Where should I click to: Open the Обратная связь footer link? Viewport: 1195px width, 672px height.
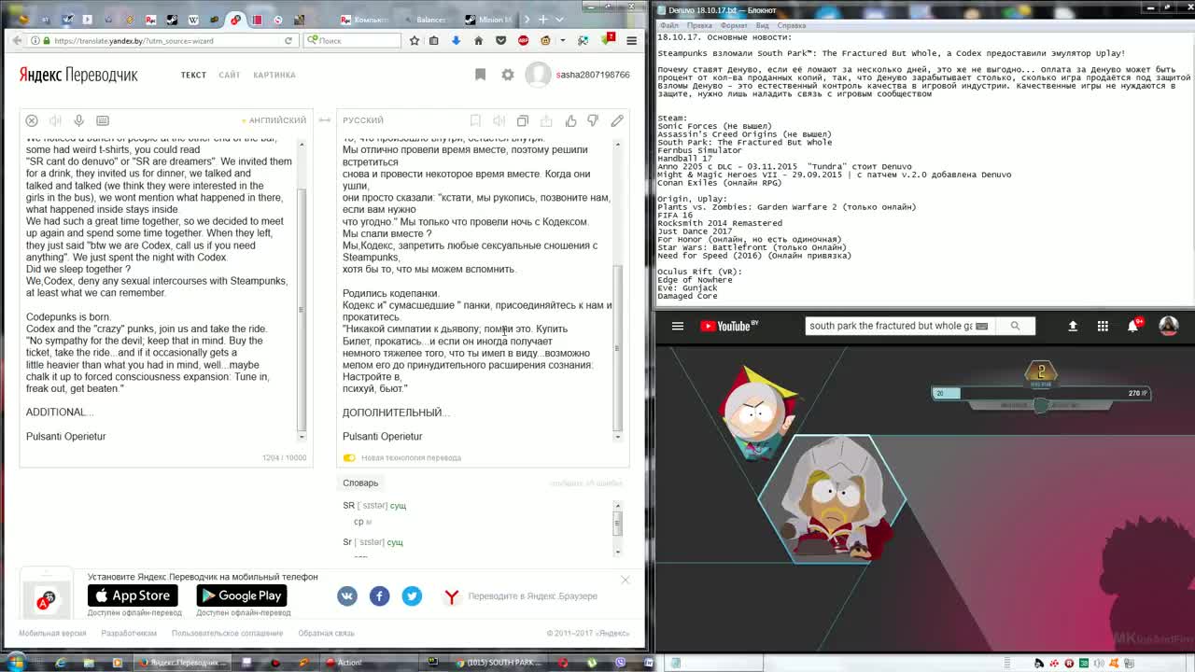326,633
